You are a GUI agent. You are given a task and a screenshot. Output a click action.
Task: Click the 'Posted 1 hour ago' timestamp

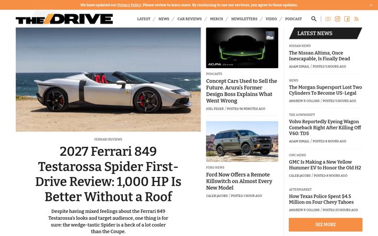[x=246, y=196]
